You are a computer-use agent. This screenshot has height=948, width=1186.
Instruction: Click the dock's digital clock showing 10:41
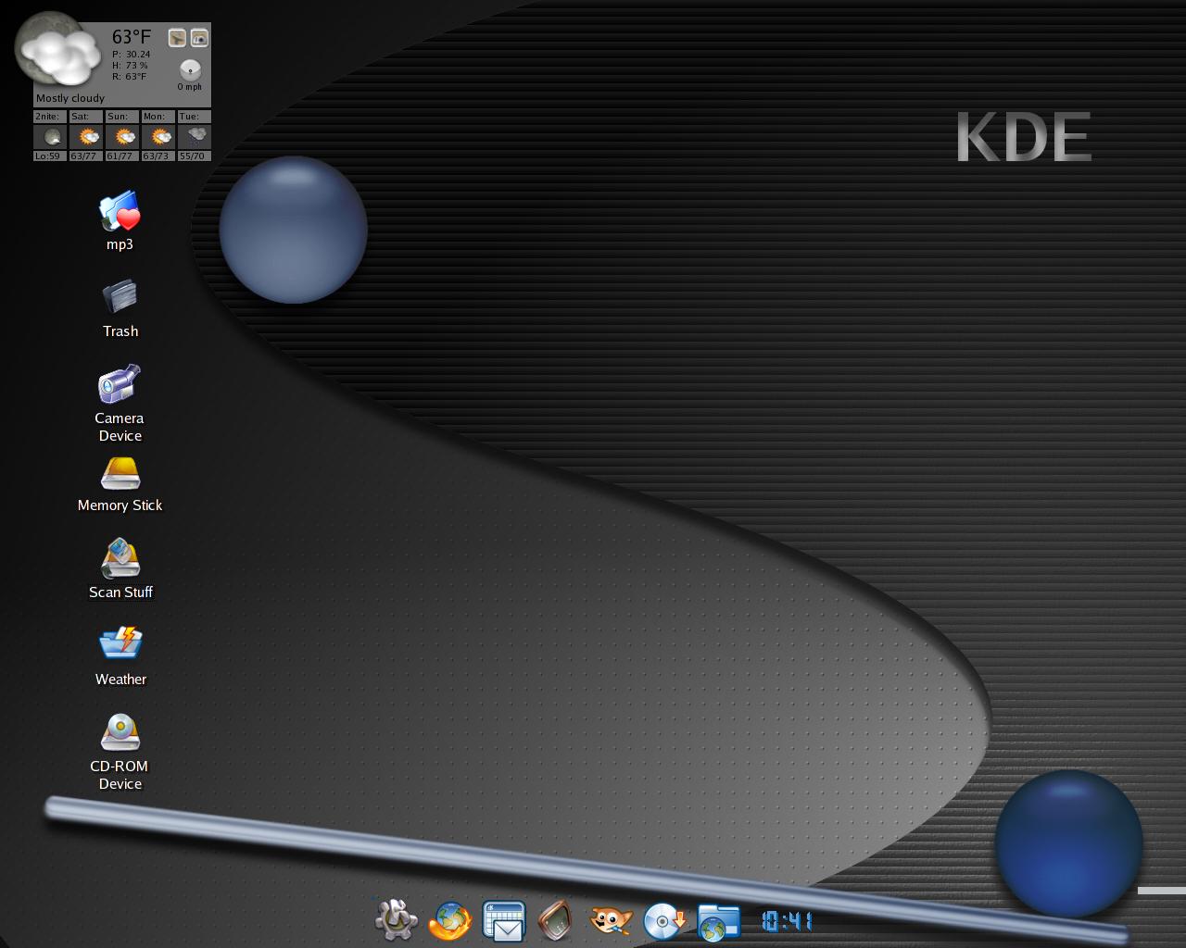[x=787, y=920]
